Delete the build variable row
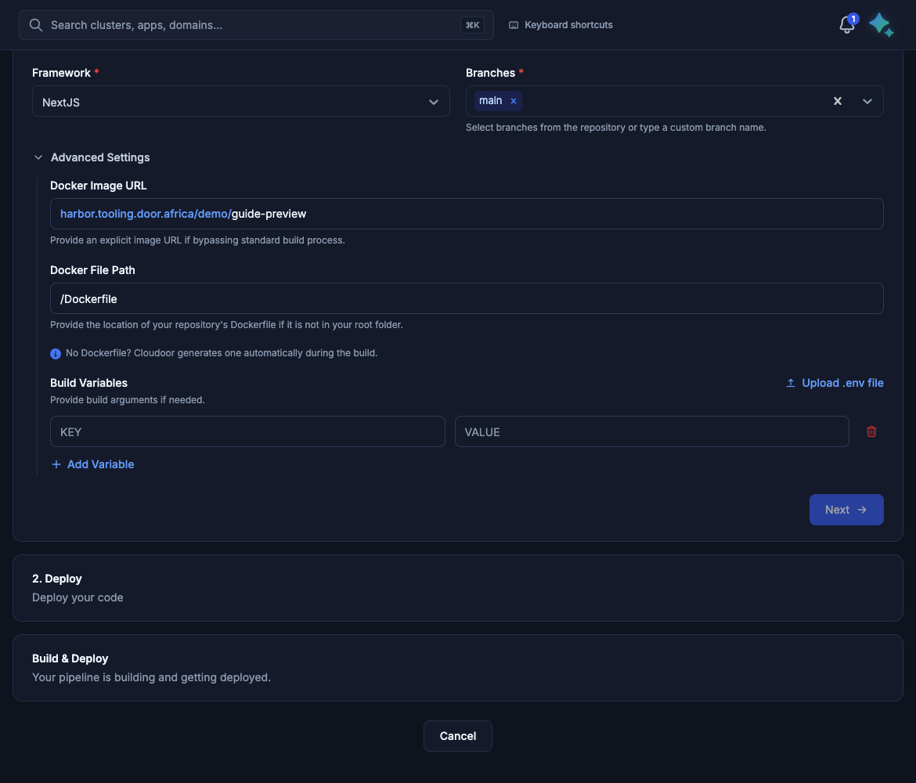The height and width of the screenshot is (783, 916). (871, 431)
